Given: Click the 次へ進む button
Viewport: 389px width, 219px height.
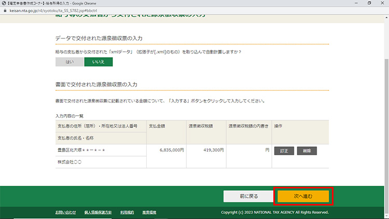Looking at the screenshot, I should 303,196.
